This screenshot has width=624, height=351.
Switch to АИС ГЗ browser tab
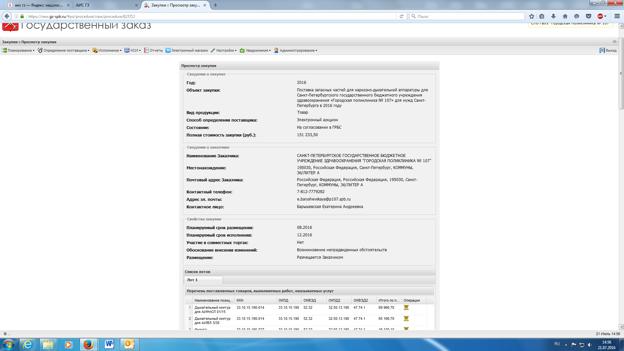click(x=104, y=5)
